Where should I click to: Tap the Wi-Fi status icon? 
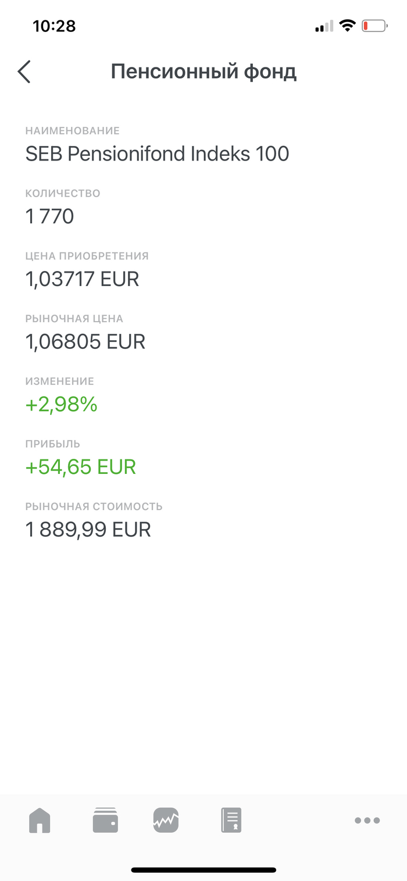348,26
